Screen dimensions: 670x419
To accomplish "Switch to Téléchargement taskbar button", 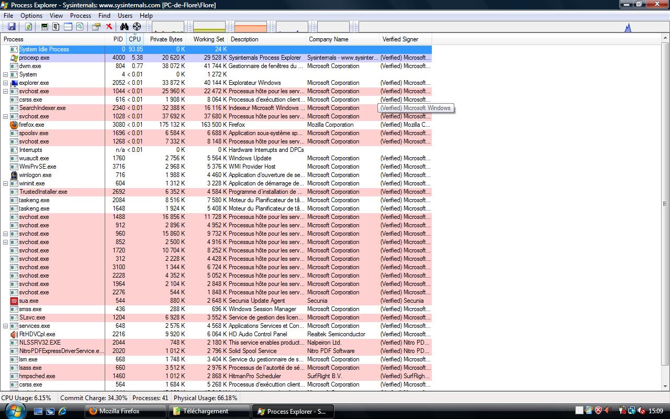I will [x=209, y=411].
